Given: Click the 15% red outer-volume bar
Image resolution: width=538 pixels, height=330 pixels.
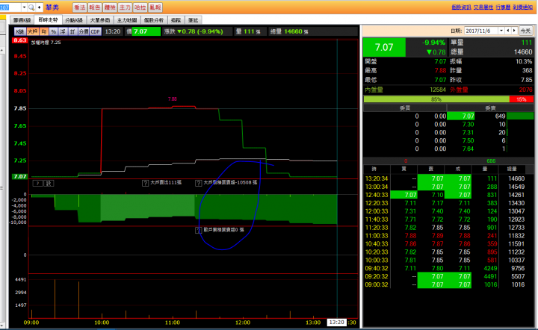Looking at the screenshot, I should pos(522,99).
